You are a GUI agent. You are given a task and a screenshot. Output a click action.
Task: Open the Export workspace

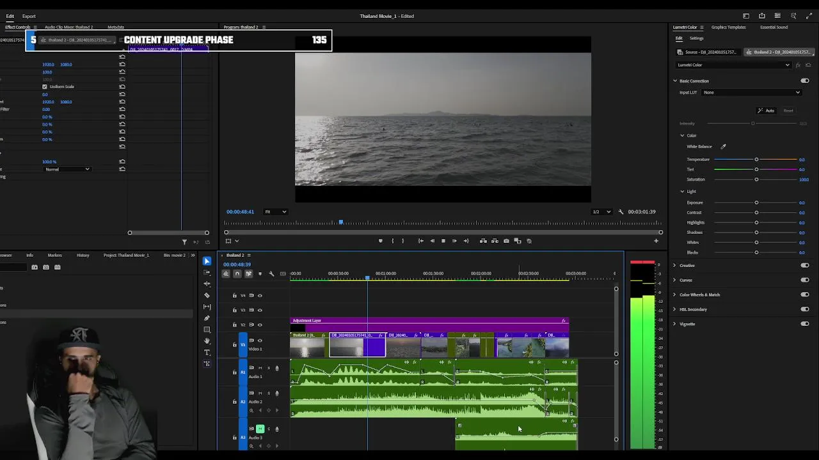29,16
